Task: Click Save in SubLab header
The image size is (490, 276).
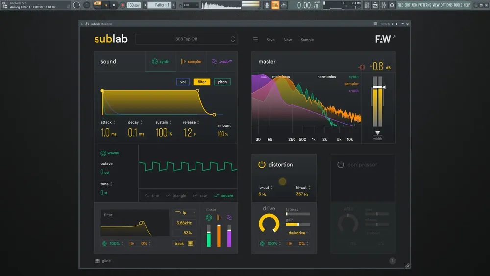Action: (x=270, y=40)
